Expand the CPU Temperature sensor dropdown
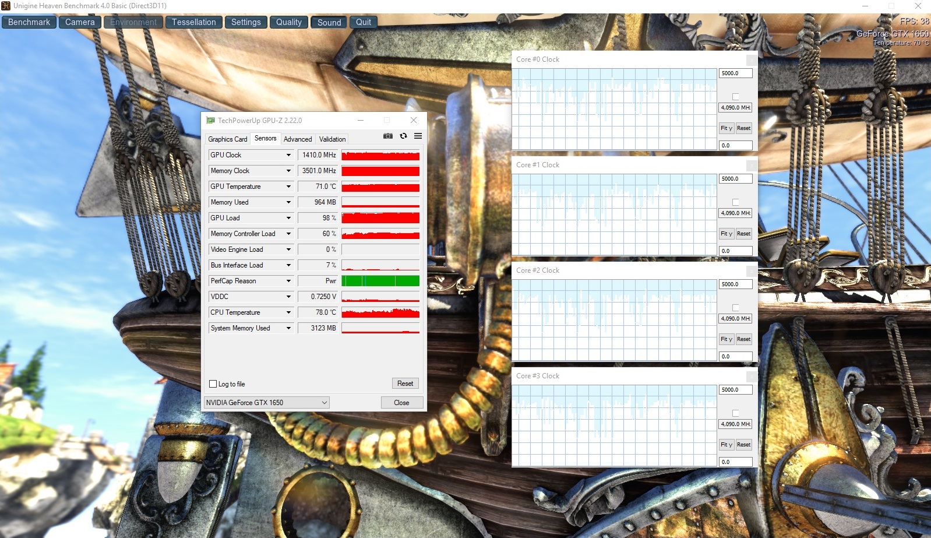Screen dimensions: 931x538 pos(288,312)
